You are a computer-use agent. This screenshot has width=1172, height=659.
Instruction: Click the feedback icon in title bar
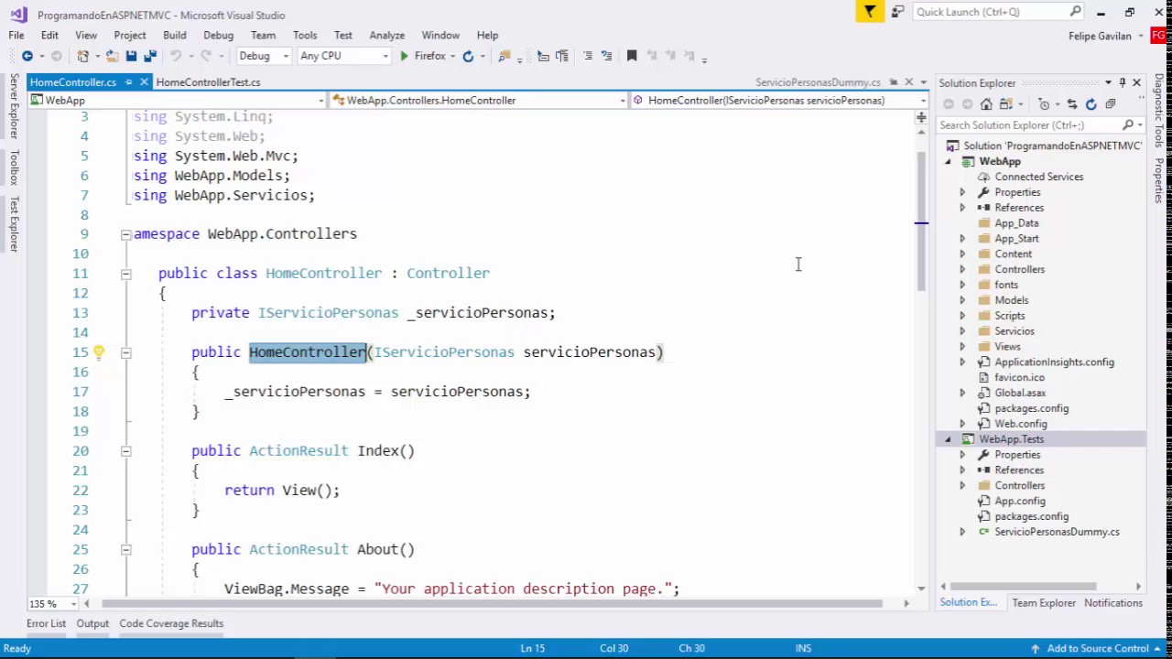point(897,12)
